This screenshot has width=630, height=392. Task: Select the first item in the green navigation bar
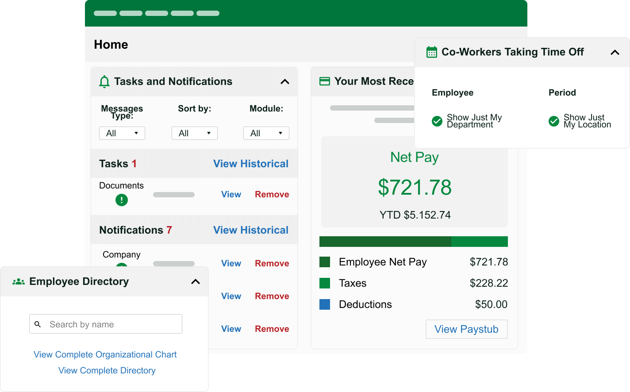point(105,13)
